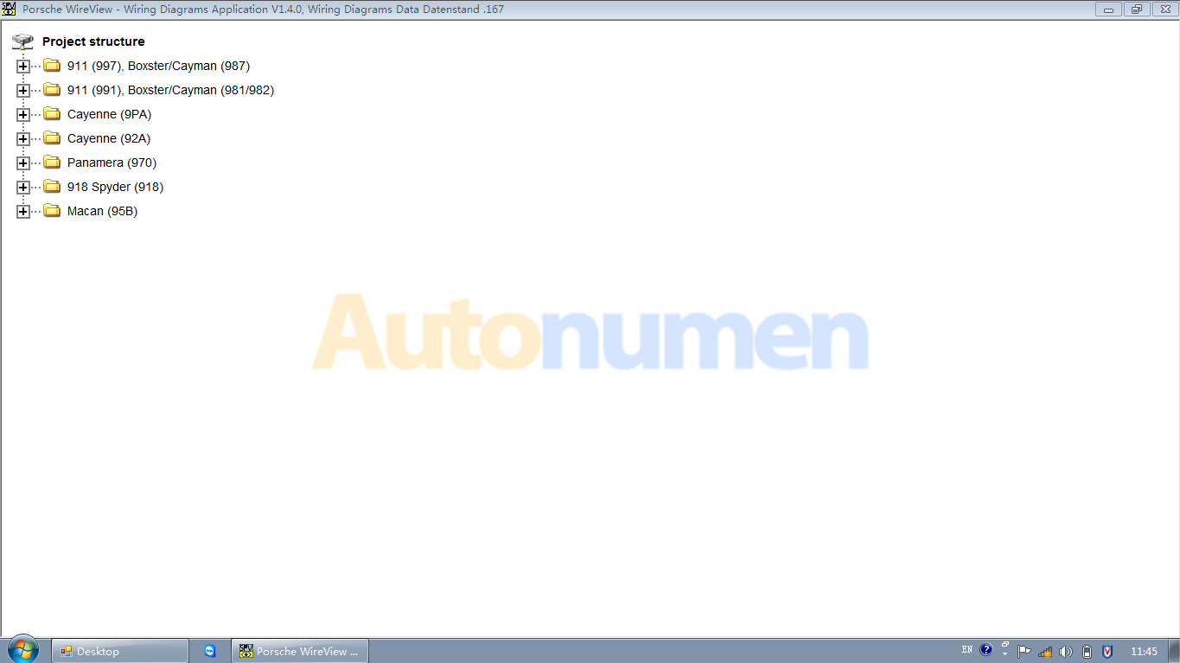The width and height of the screenshot is (1180, 663).
Task: Select 911 (991), Boxster/Cayman (981/982) label
Action: point(170,90)
